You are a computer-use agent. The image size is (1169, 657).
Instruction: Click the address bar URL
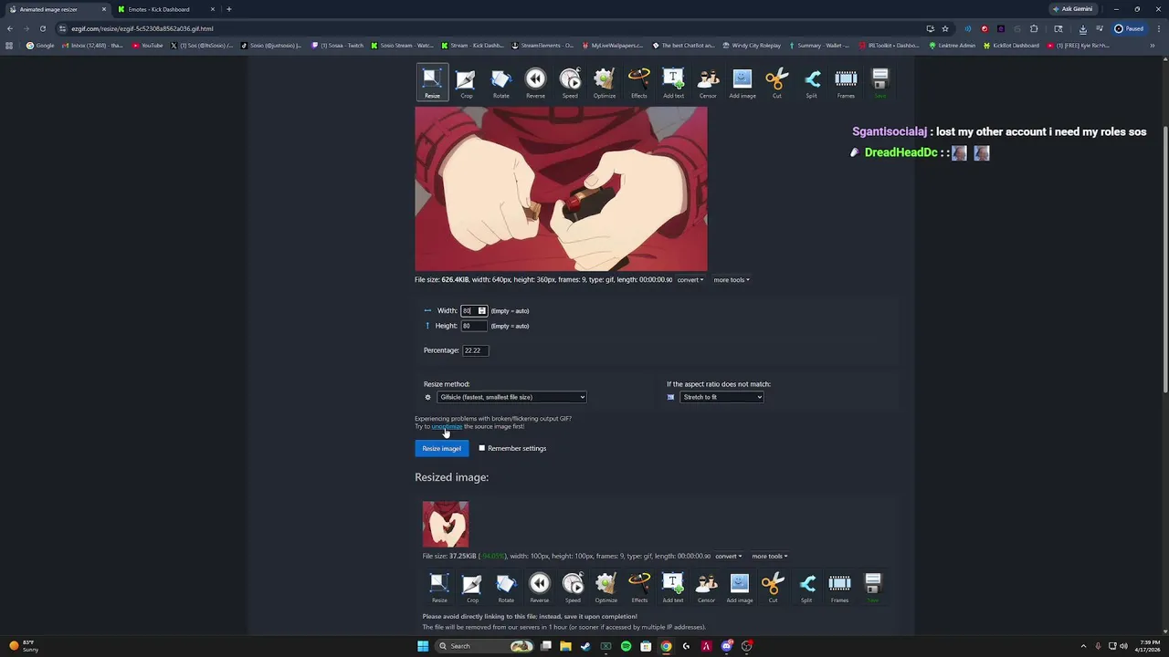click(x=142, y=28)
